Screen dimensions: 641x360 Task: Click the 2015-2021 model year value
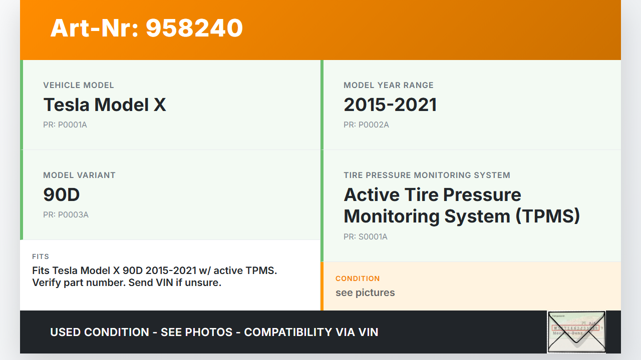pyautogui.click(x=390, y=105)
